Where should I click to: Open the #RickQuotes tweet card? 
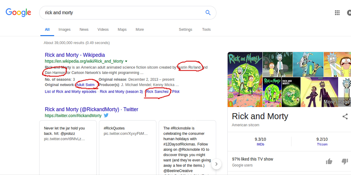coord(128,148)
